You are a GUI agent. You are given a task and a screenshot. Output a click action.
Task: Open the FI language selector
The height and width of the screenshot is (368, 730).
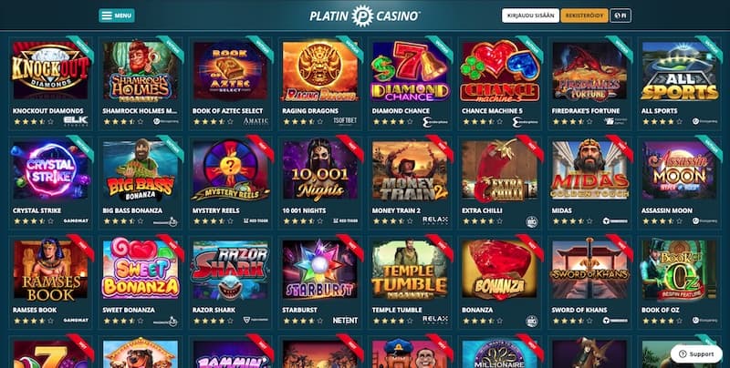tap(620, 15)
